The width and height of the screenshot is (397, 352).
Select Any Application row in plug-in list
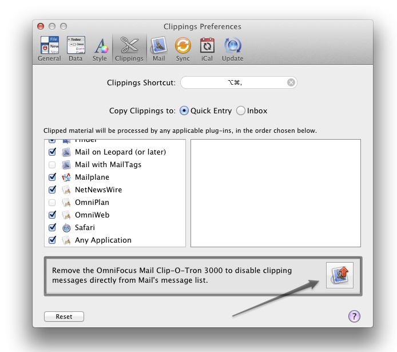pyautogui.click(x=103, y=240)
